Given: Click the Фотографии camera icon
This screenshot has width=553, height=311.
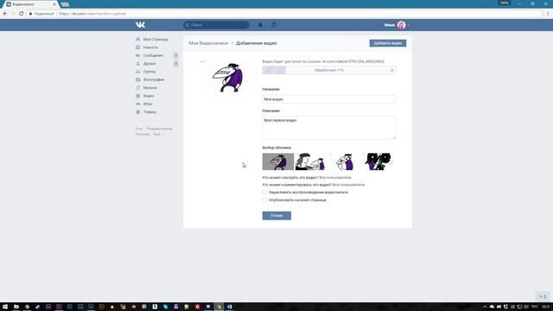Looking at the screenshot, I should [138, 79].
